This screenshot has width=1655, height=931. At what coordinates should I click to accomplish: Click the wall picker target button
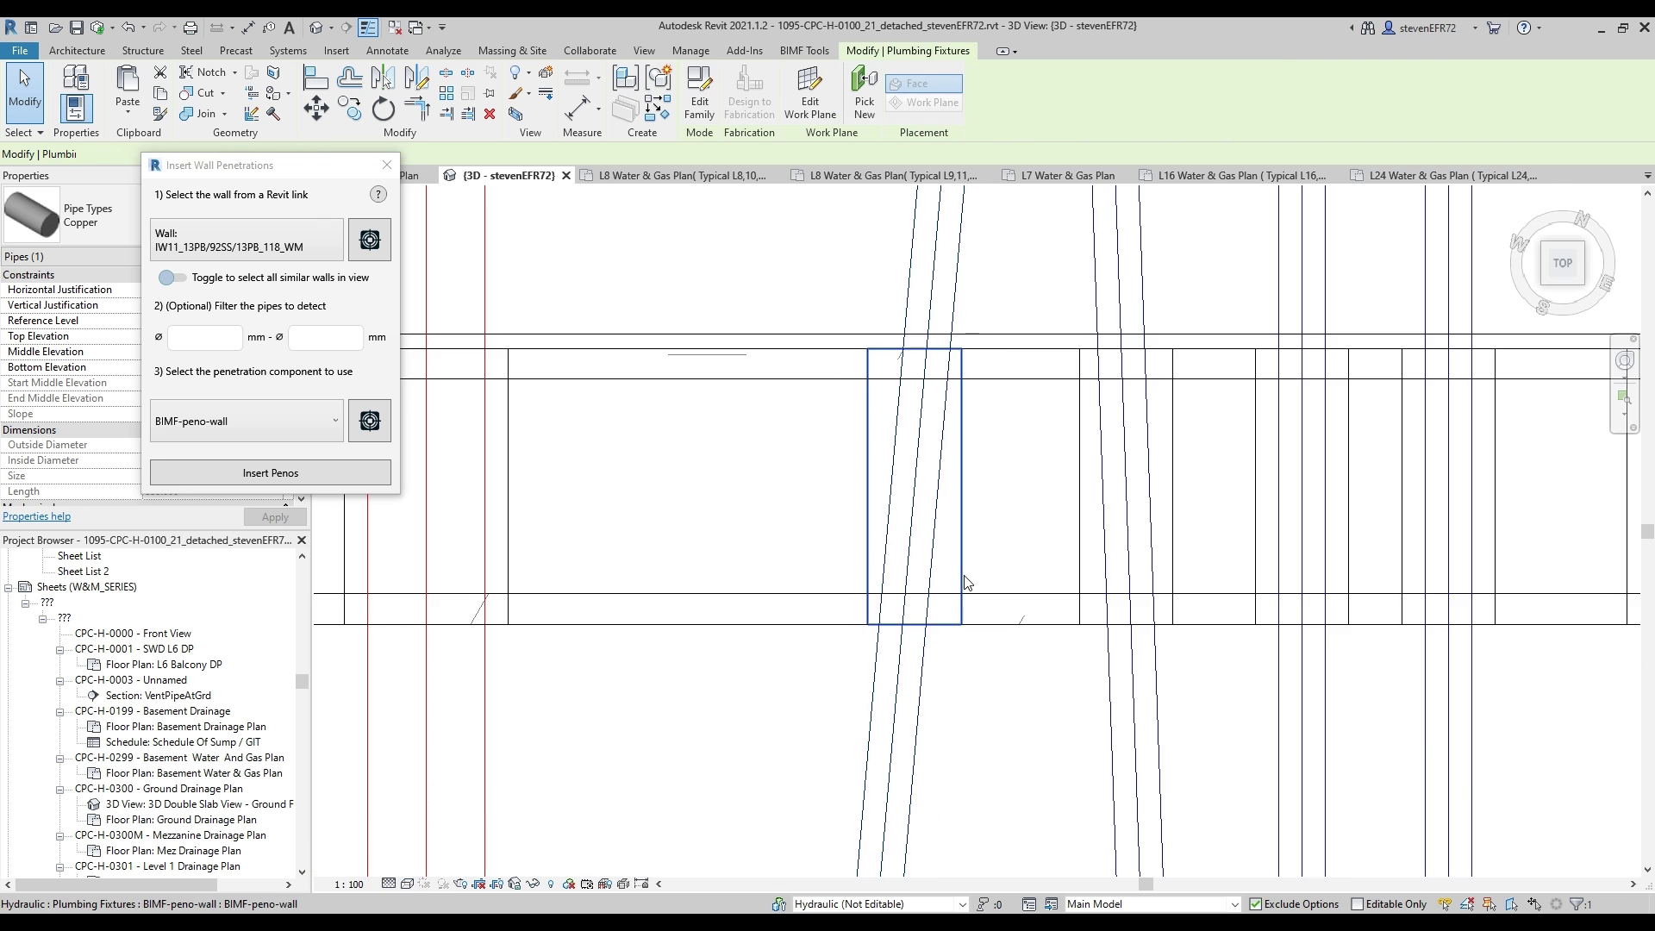(x=369, y=240)
